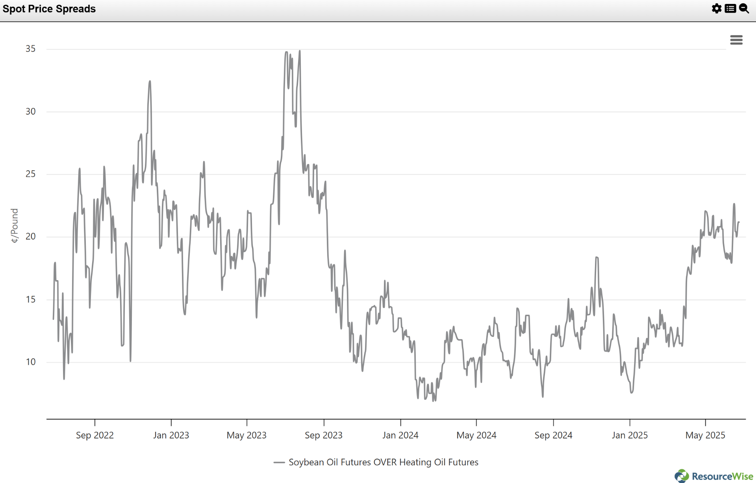Click the ¢/Pound y-axis title
This screenshot has width=756, height=483.
click(x=15, y=226)
